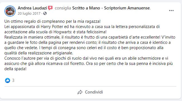View the 3 reactions count

13,80
